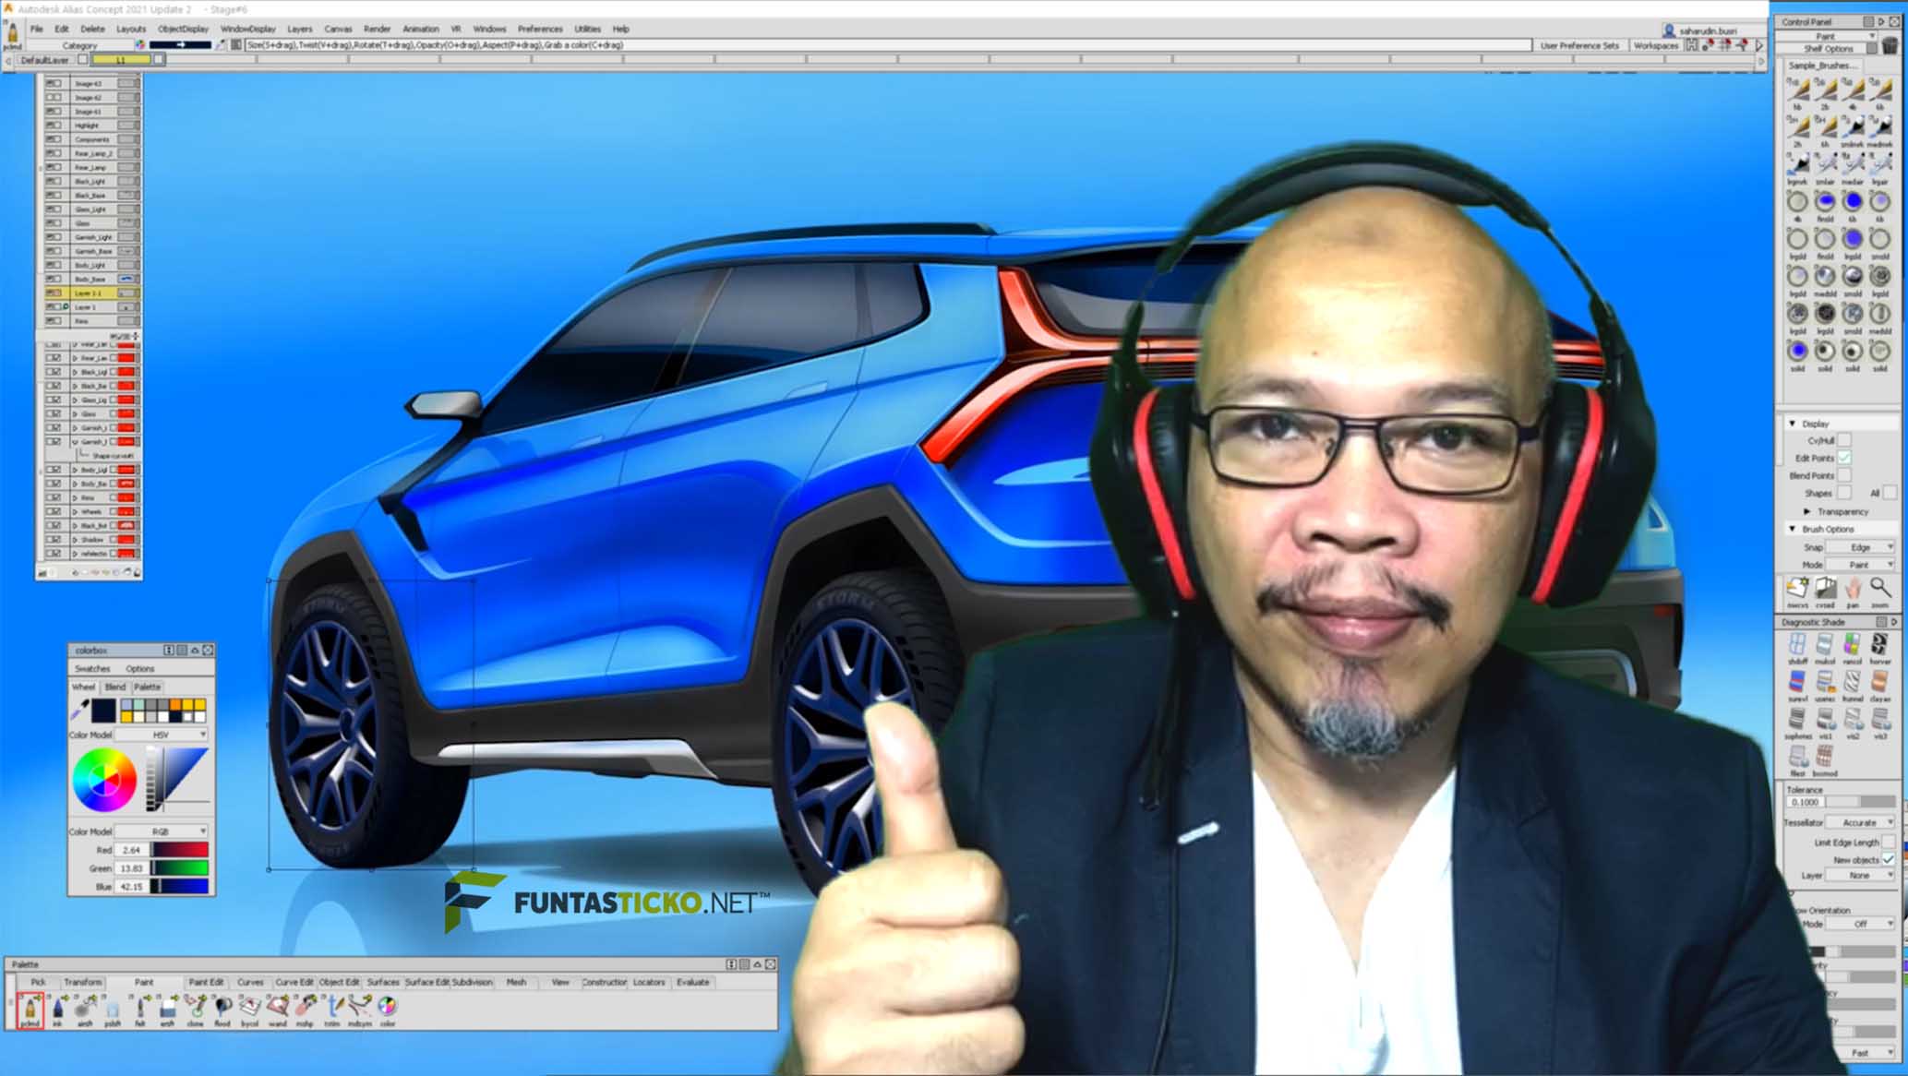Toggle the Limit Edge Length checkbox
Viewport: 1908px width, 1076px height.
click(x=1889, y=842)
